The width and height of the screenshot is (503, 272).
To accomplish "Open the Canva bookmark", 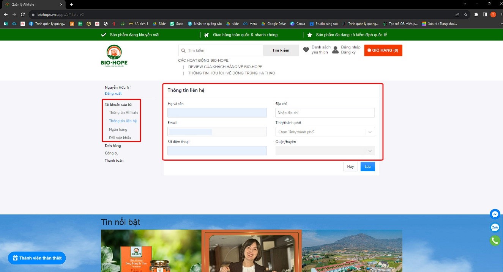I will (x=298, y=23).
